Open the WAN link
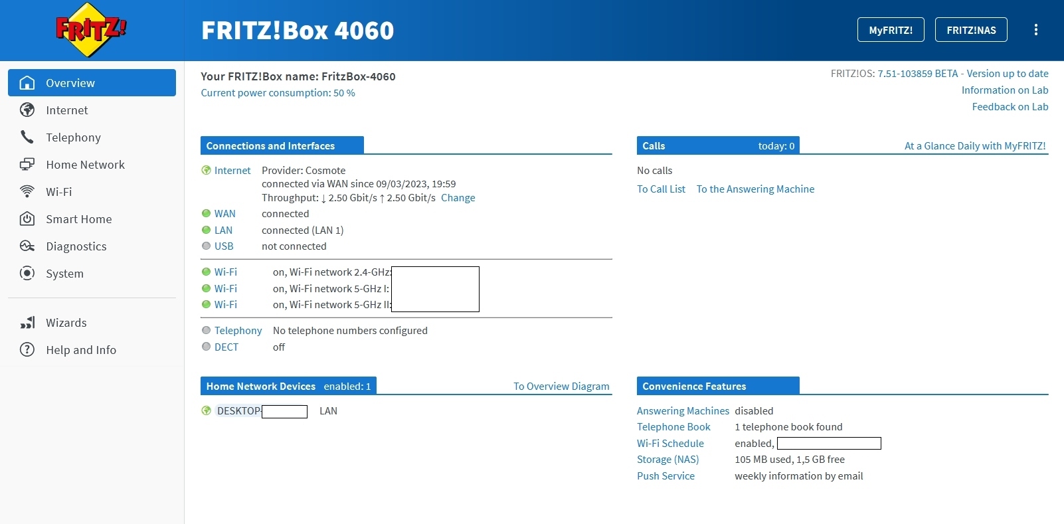 [224, 214]
